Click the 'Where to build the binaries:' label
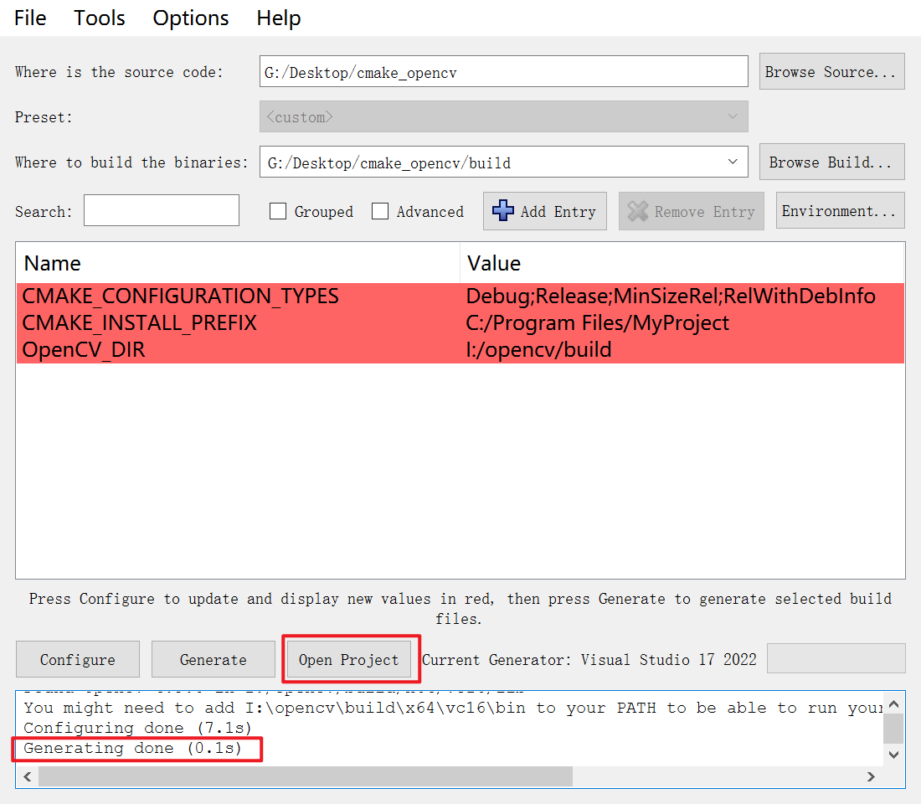 (x=131, y=162)
